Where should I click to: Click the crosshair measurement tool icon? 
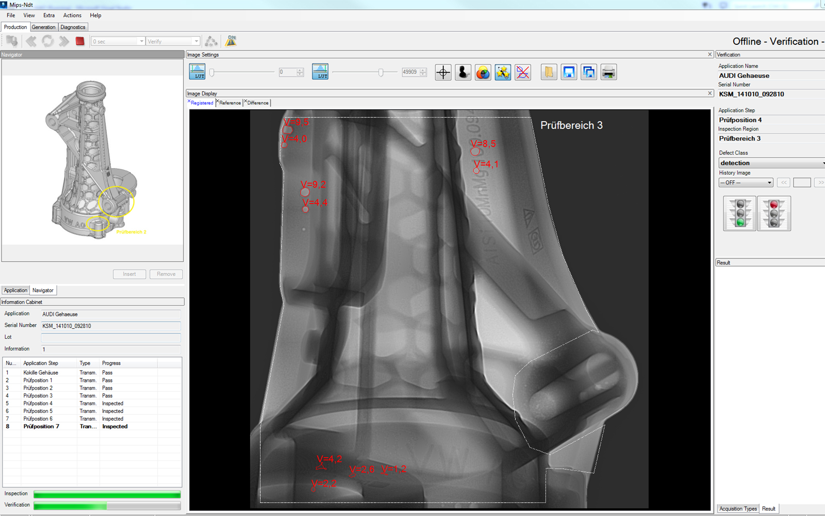pos(443,72)
